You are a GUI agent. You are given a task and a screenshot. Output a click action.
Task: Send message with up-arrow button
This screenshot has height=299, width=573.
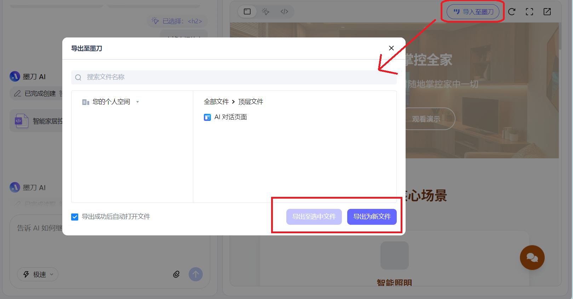pyautogui.click(x=196, y=274)
